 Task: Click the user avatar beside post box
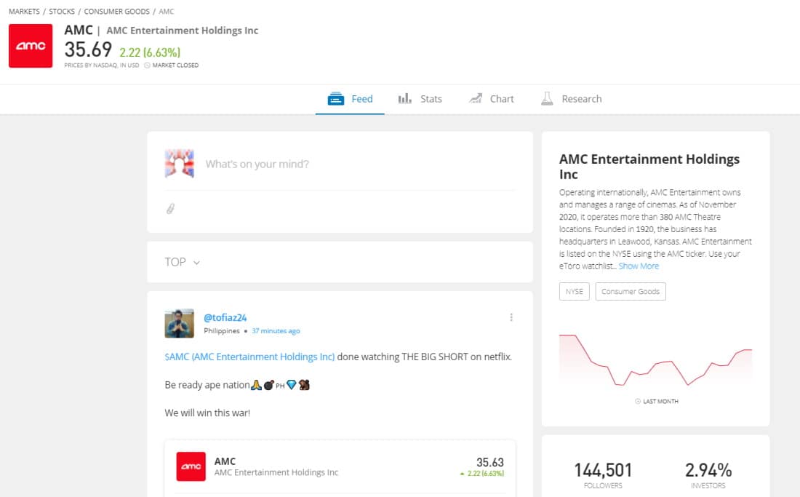tap(179, 164)
